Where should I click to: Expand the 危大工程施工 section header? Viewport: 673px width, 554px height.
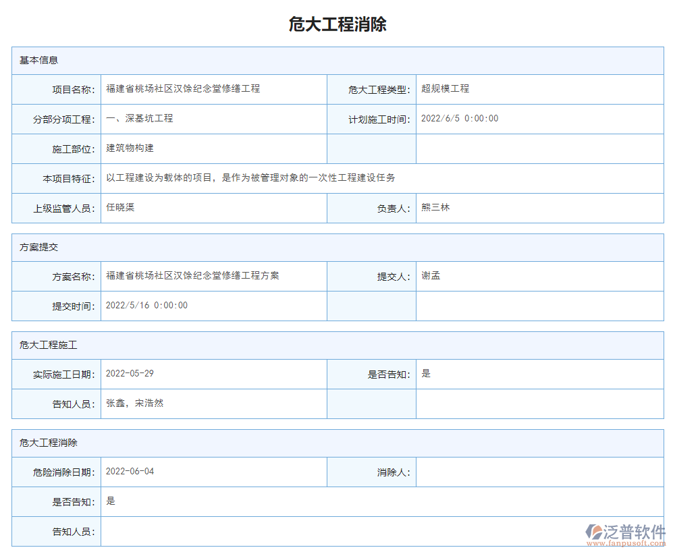click(x=42, y=345)
